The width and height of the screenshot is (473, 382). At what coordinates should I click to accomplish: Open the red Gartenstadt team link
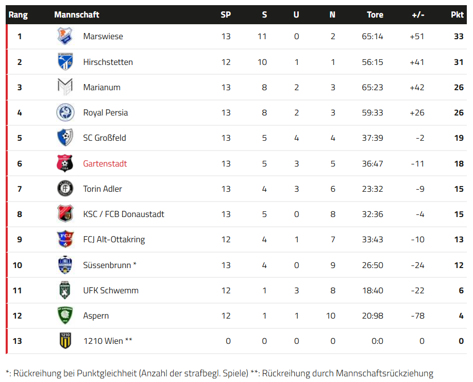[x=105, y=163]
